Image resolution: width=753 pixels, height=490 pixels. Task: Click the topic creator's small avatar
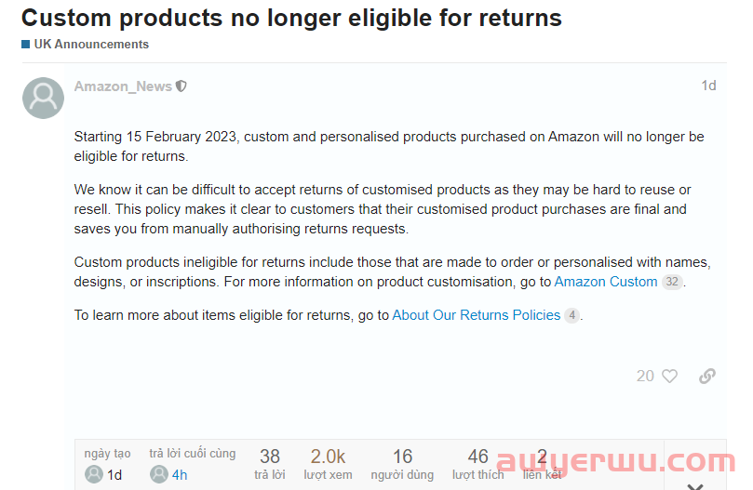point(94,474)
